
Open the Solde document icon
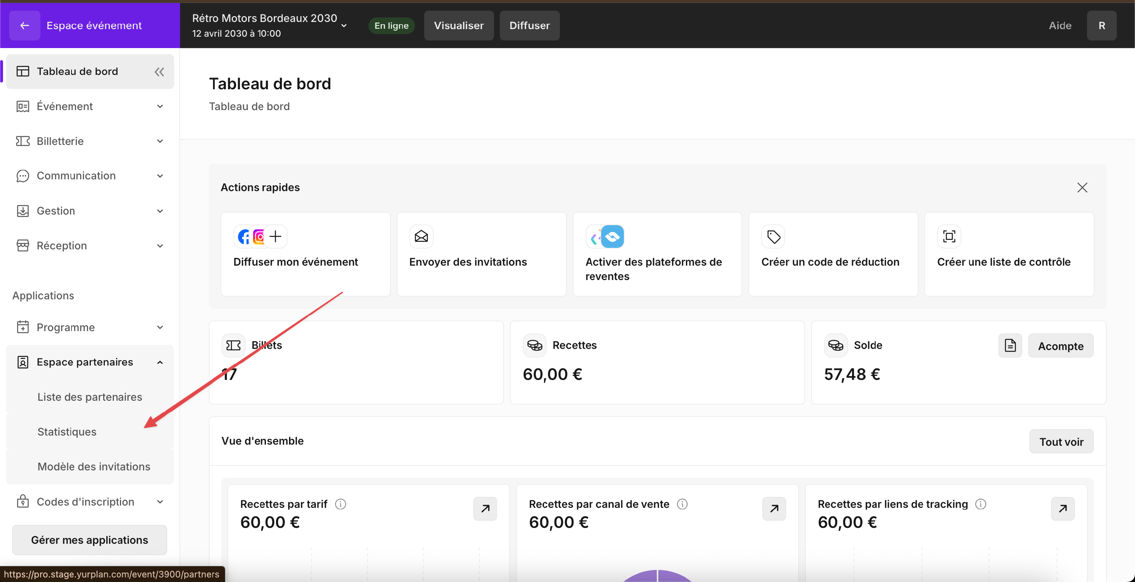(1009, 346)
